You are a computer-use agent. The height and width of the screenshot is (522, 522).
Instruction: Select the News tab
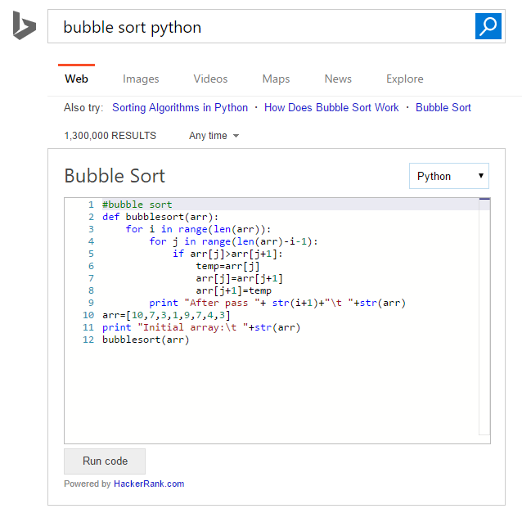pos(338,79)
